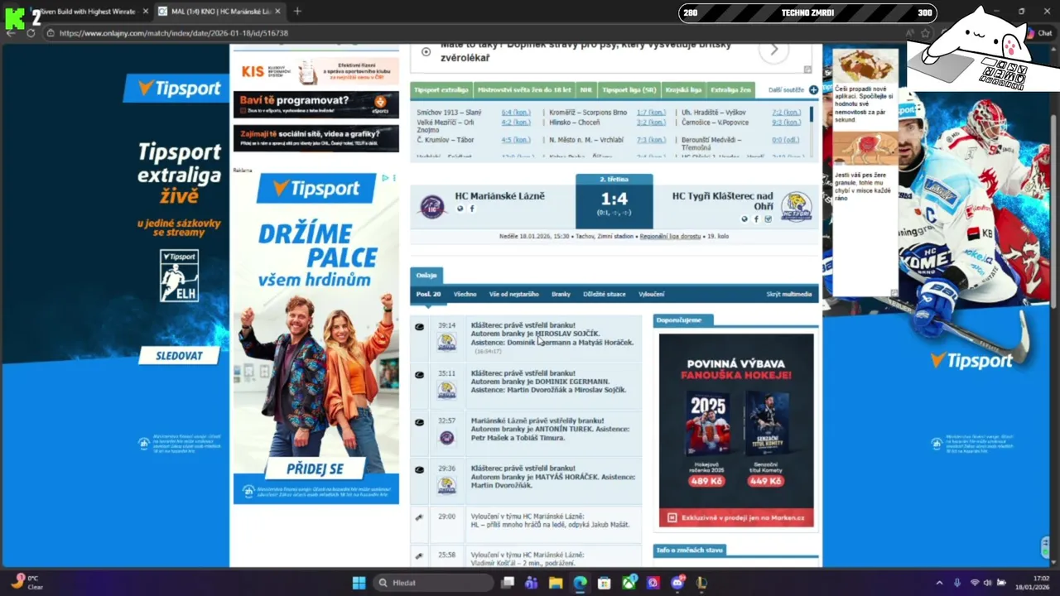
Task: Open the Onlajn tab
Action: [426, 275]
